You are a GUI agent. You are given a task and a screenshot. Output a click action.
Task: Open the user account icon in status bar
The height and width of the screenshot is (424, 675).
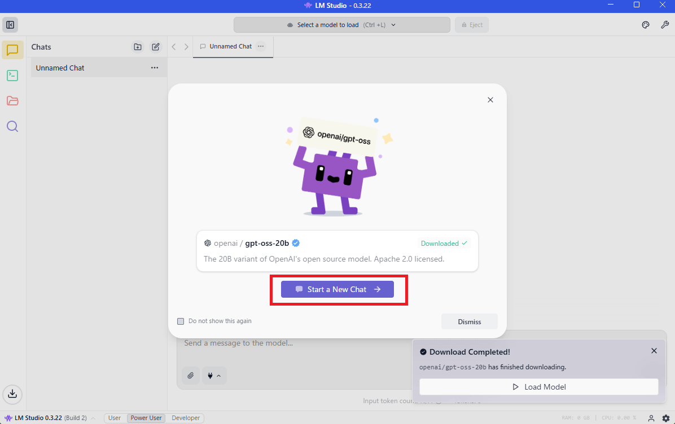[x=651, y=418]
